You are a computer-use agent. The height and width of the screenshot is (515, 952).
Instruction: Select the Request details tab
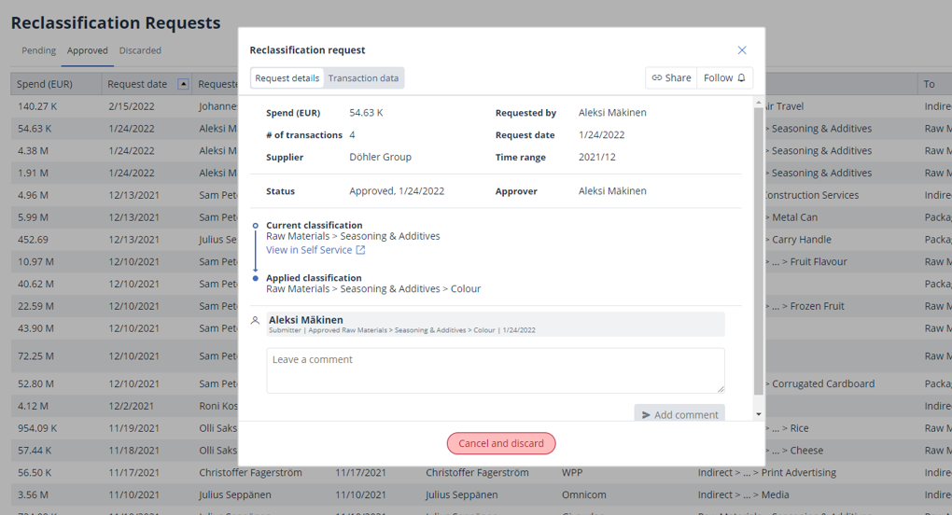tap(287, 78)
